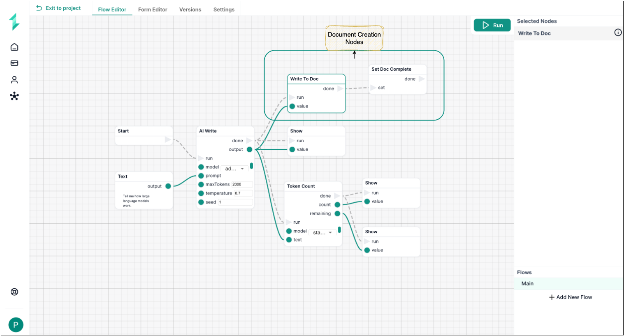Click the run trigger on AI Write node
This screenshot has height=336, width=624.
tap(201, 158)
